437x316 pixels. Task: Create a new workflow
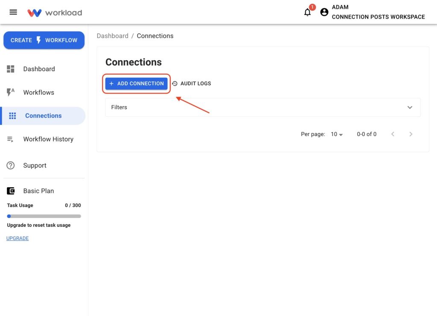pos(44,40)
